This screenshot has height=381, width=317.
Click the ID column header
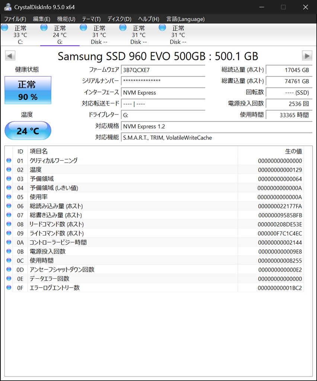(20, 151)
